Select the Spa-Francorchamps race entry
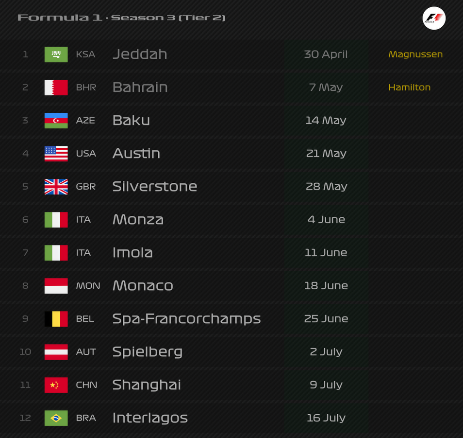This screenshot has width=463, height=438. click(x=187, y=319)
